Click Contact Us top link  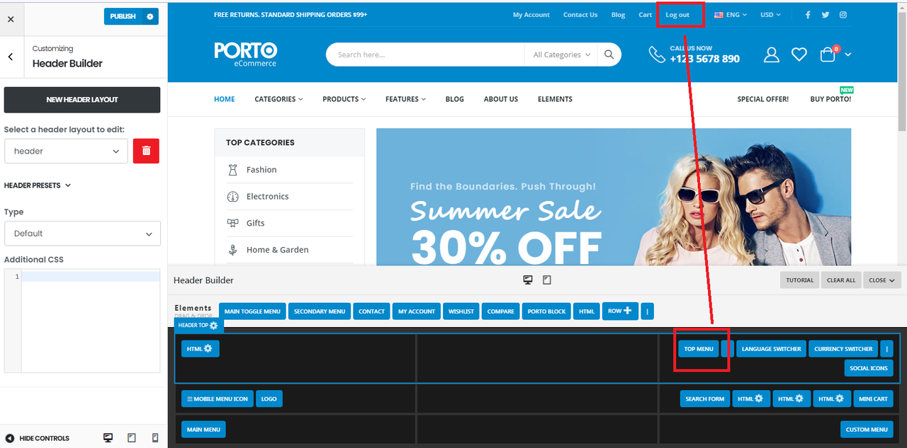[x=580, y=14]
